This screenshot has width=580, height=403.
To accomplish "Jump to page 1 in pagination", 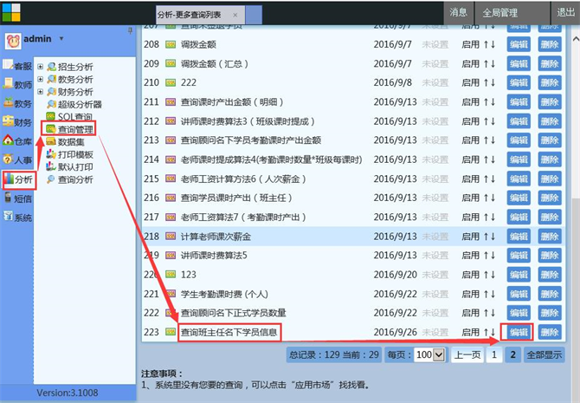I will (x=493, y=354).
